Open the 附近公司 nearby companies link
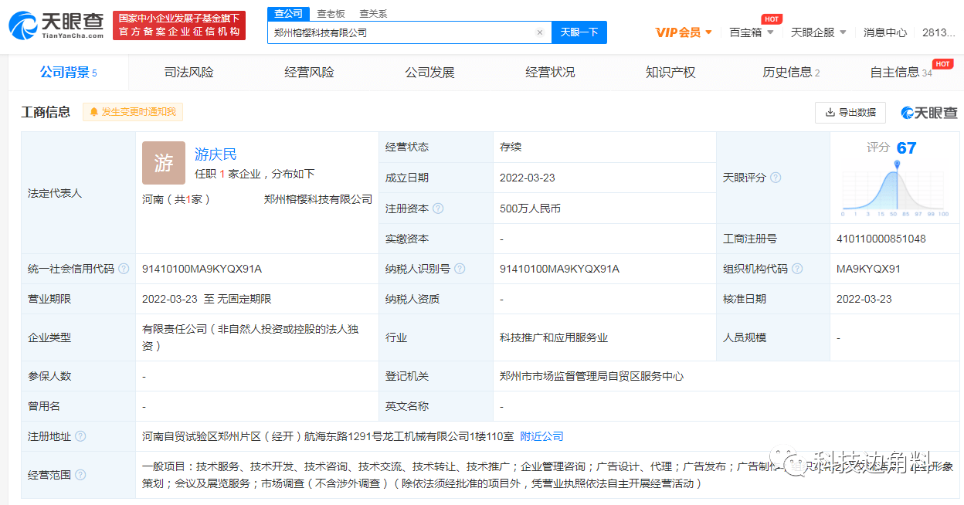Image resolution: width=964 pixels, height=505 pixels. [x=541, y=436]
